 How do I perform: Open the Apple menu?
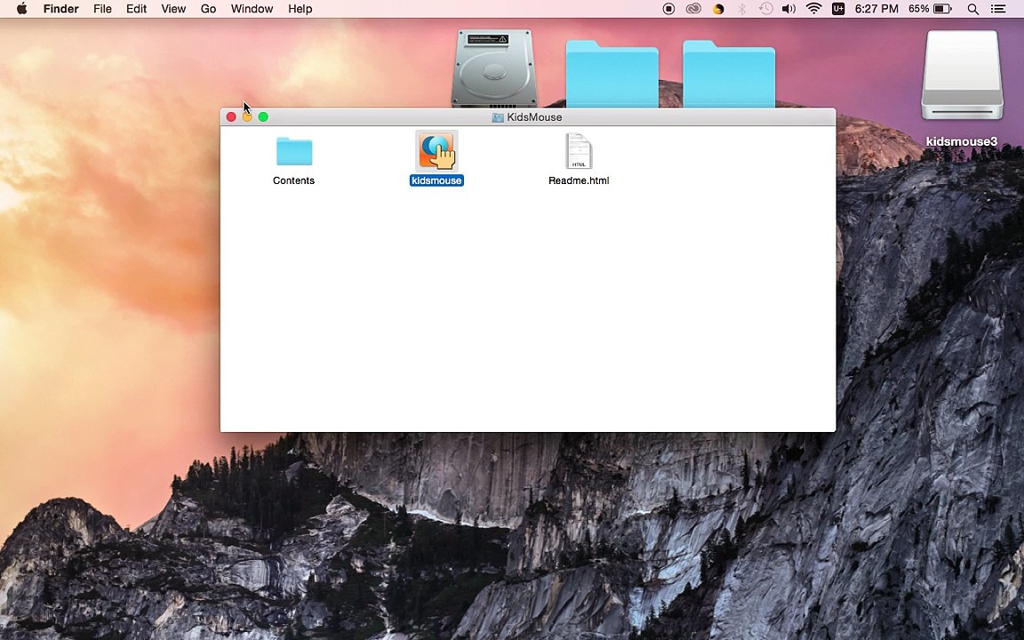pyautogui.click(x=21, y=9)
